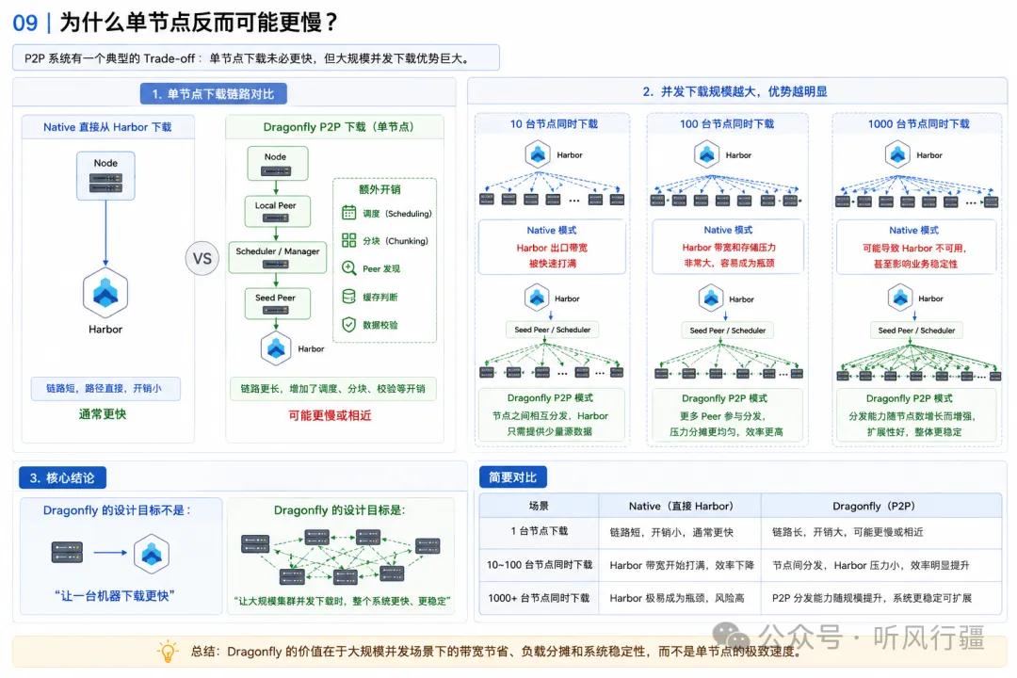The height and width of the screenshot is (678, 1017).
Task: Click the Harbor icon under Dragonfly 的设计目标不是
Action: pos(152,554)
